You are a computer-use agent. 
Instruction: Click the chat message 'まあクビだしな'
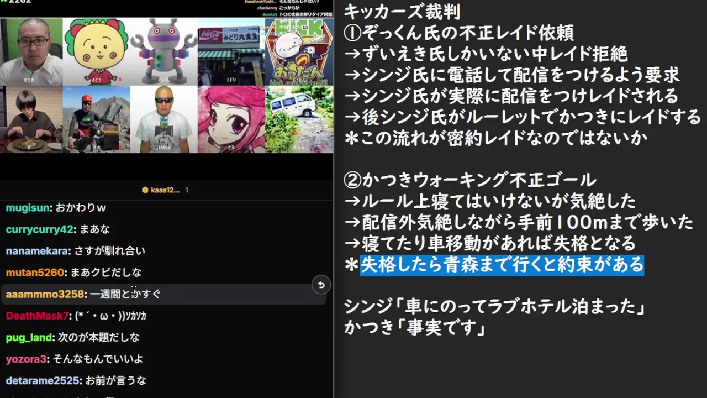(106, 273)
